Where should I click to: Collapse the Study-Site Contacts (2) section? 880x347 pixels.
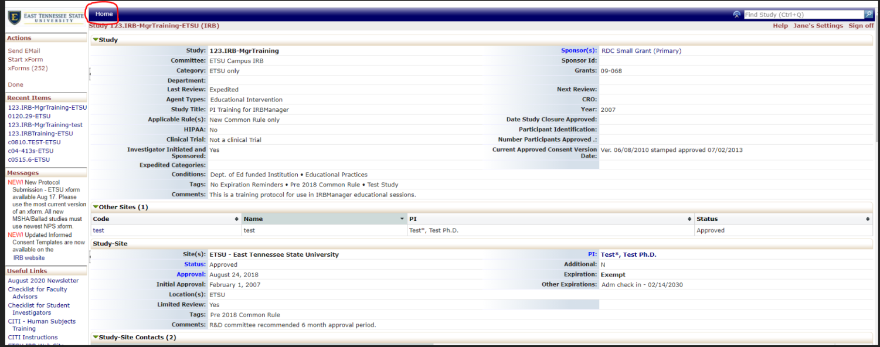point(96,337)
